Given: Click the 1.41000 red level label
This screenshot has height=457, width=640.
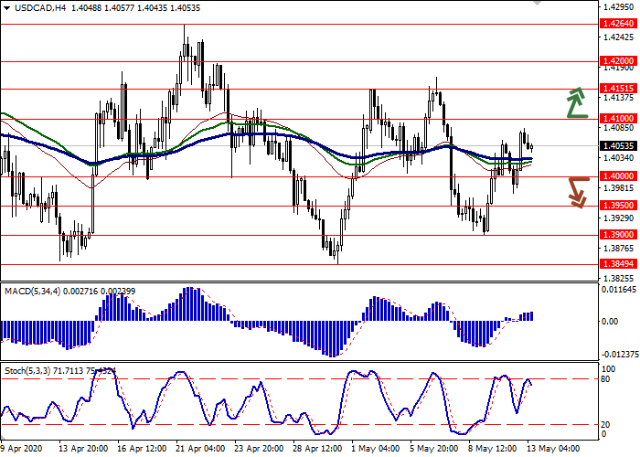Looking at the screenshot, I should pyautogui.click(x=618, y=119).
